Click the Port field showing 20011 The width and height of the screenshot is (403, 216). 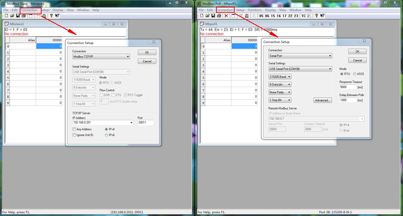(x=145, y=122)
